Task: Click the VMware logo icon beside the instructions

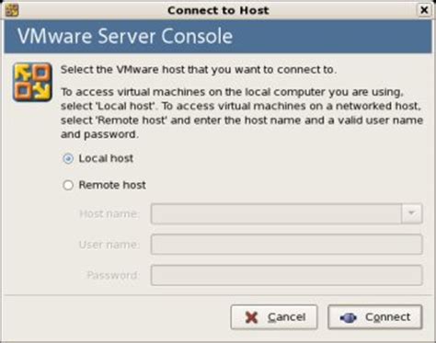Action: pos(32,82)
